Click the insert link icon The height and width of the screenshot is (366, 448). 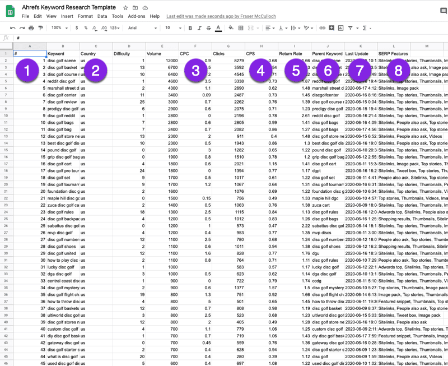click(322, 27)
